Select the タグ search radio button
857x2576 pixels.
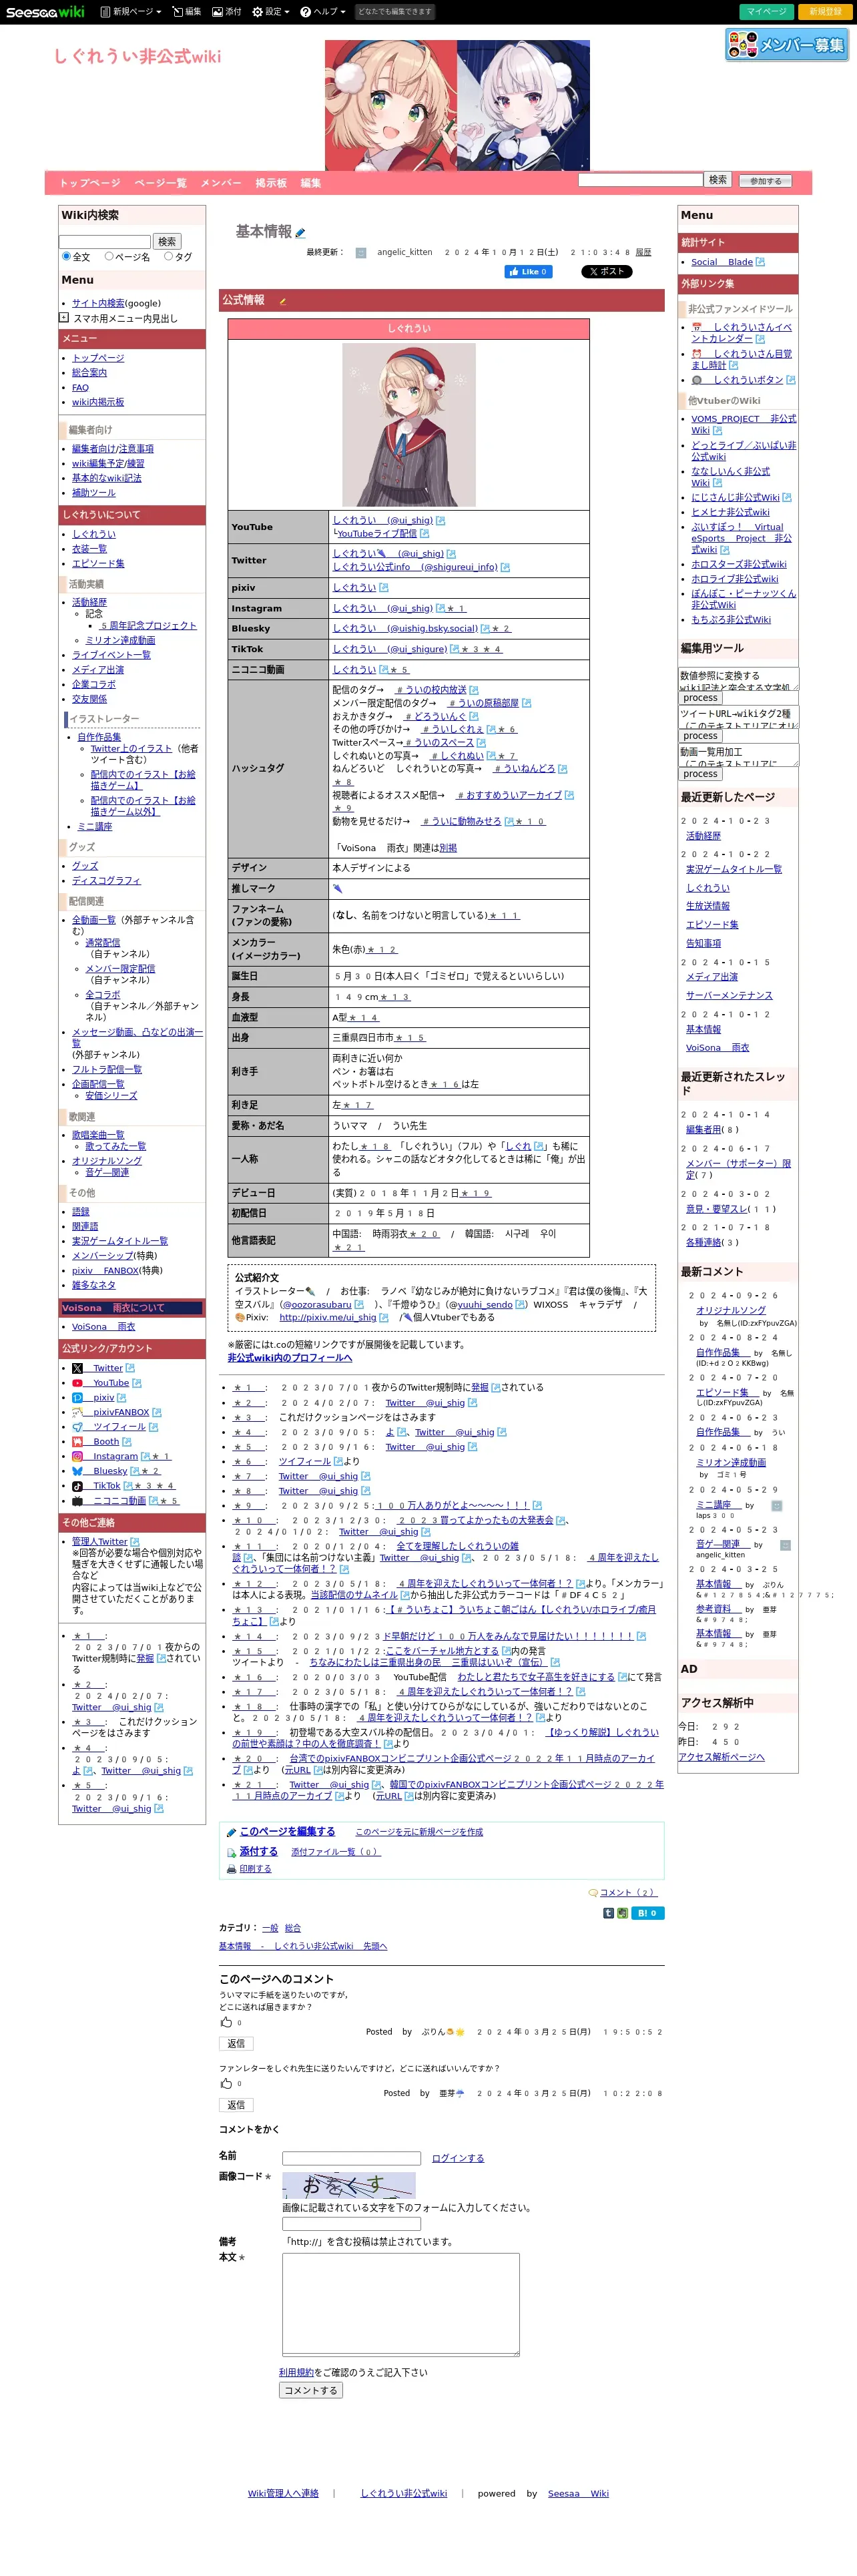click(168, 256)
